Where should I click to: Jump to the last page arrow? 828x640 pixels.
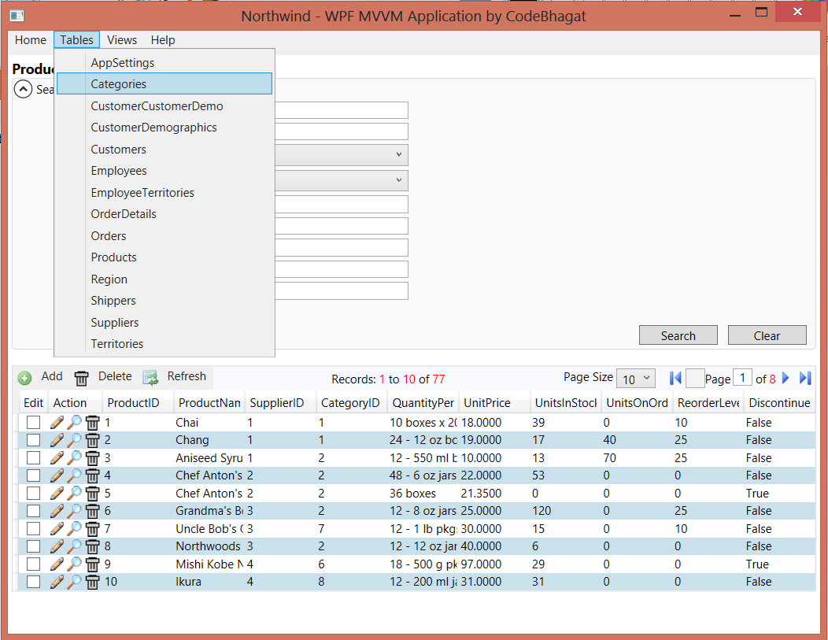[804, 379]
